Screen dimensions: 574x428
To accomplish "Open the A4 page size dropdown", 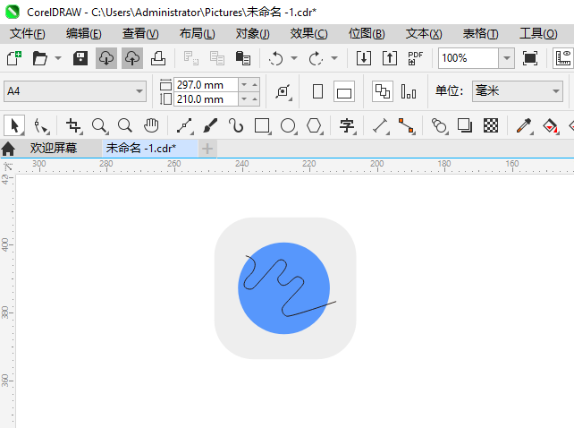I will (x=139, y=91).
